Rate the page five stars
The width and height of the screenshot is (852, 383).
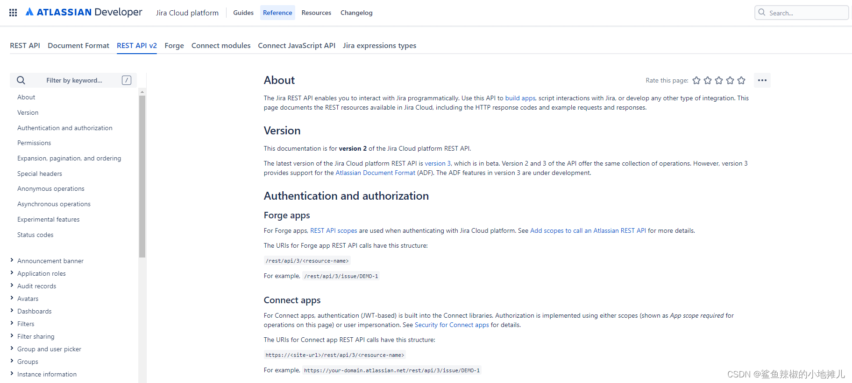click(741, 80)
